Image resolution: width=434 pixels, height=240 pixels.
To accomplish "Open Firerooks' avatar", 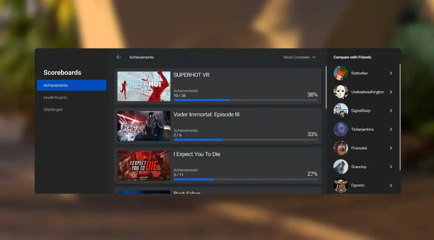I will point(340,148).
